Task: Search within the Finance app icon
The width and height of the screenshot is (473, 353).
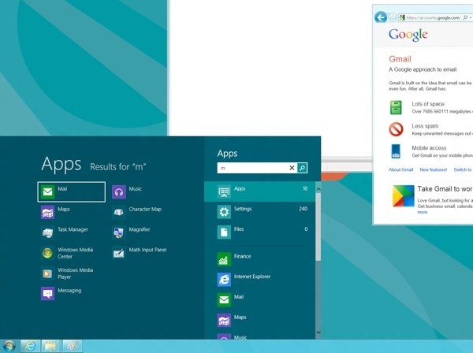Action: pos(224,259)
